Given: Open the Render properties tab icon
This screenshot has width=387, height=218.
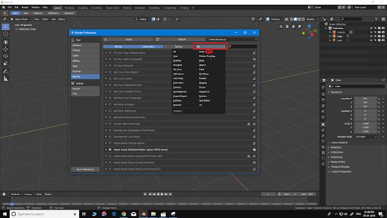Looking at the screenshot, I should tap(323, 94).
